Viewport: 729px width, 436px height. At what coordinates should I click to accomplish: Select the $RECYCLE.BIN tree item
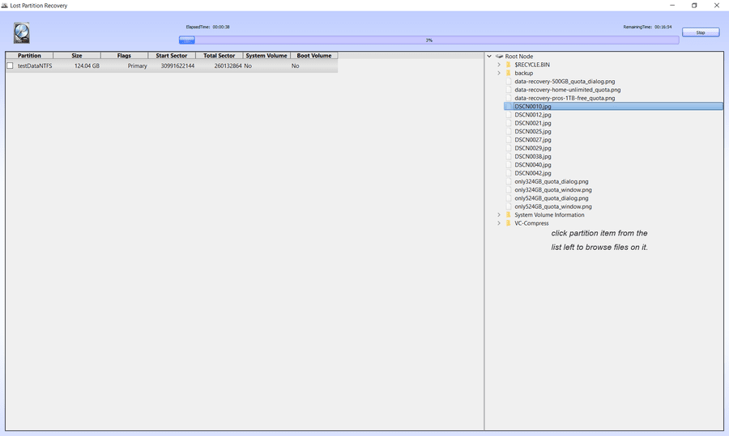532,65
